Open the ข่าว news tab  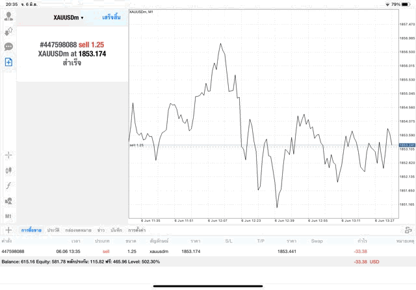[101, 230]
